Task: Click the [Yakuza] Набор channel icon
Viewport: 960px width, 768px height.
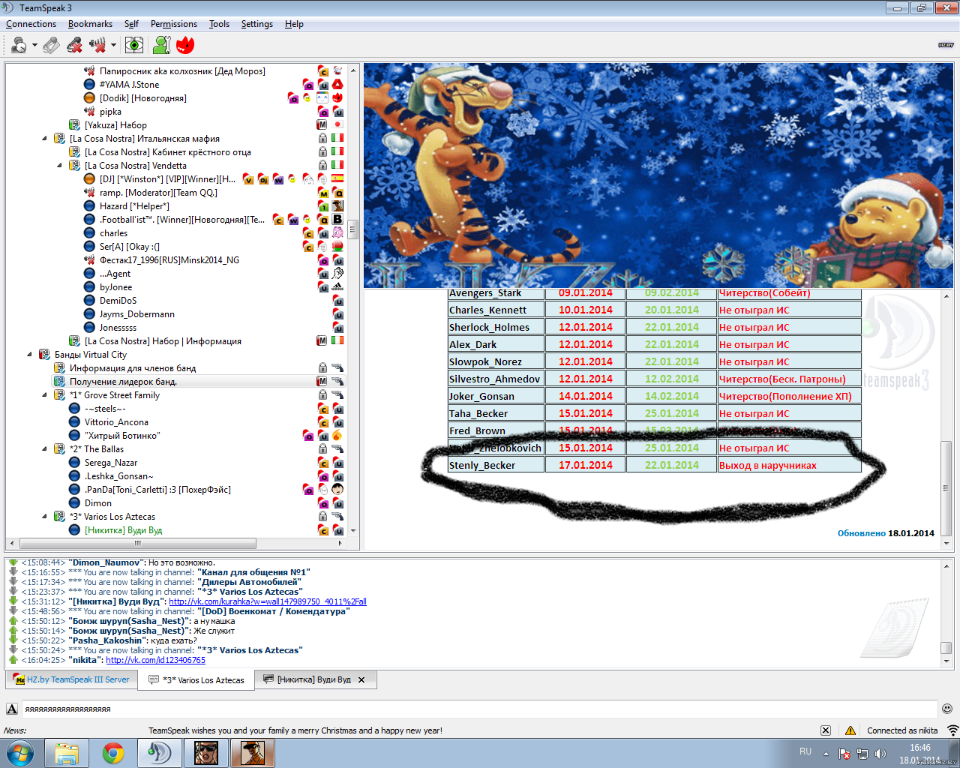Action: 75,125
